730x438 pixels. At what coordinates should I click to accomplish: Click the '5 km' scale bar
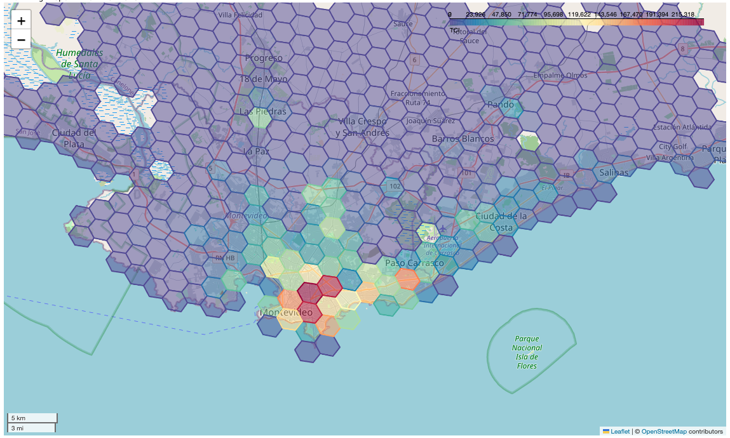(32, 418)
